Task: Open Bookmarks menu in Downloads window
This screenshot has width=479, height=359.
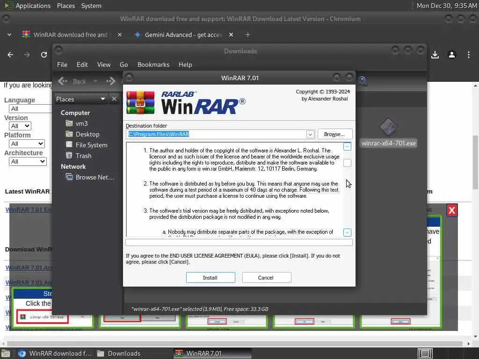Action: 153,65
